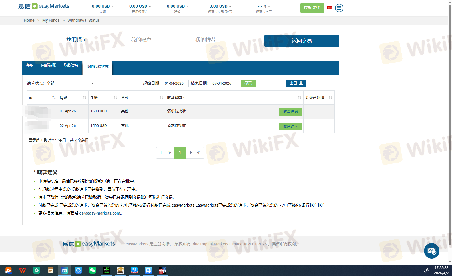Viewport: 452px width, 276px height.
Task: Expand the 净值 equity chevron
Action: (188, 6)
